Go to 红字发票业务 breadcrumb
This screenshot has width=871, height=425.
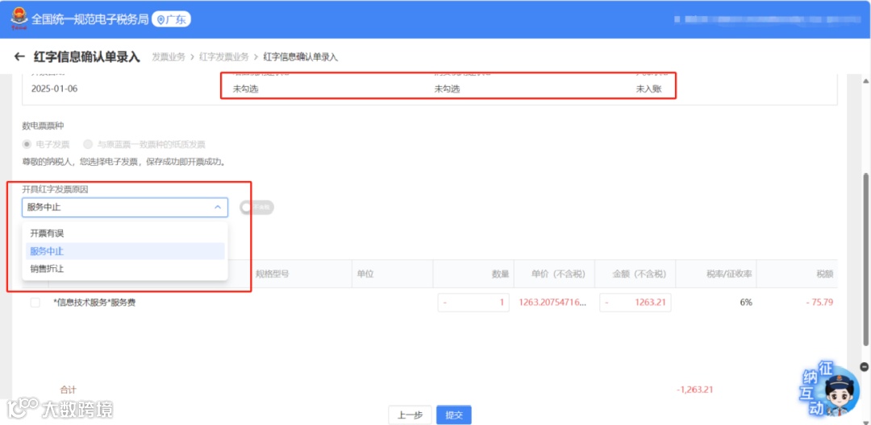pos(224,56)
